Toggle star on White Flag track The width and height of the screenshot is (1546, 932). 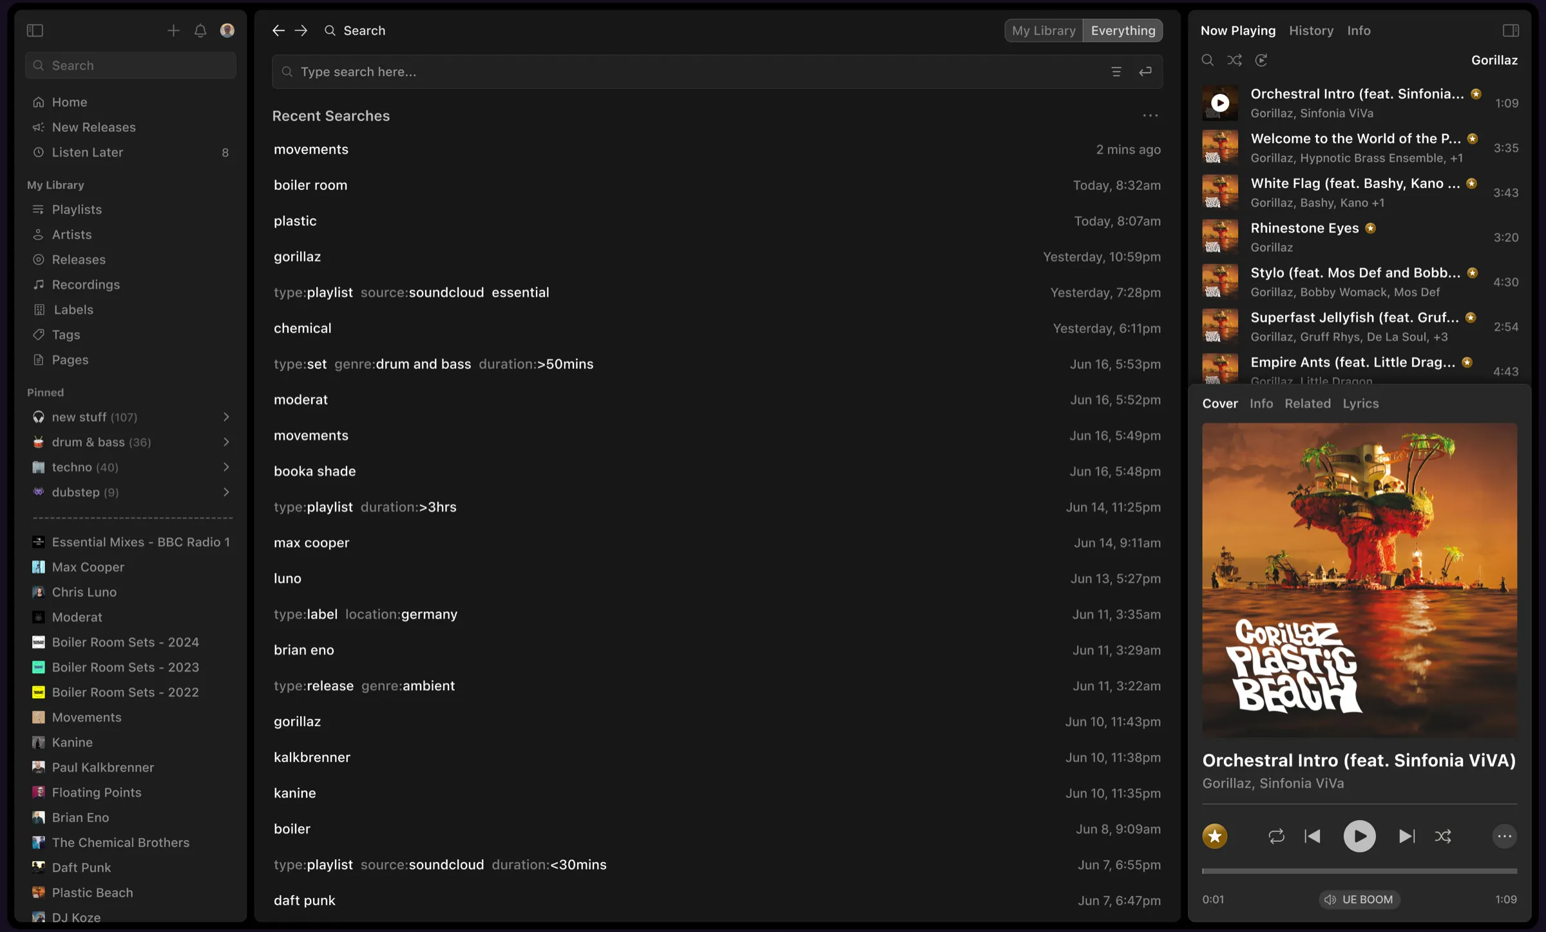1471,183
